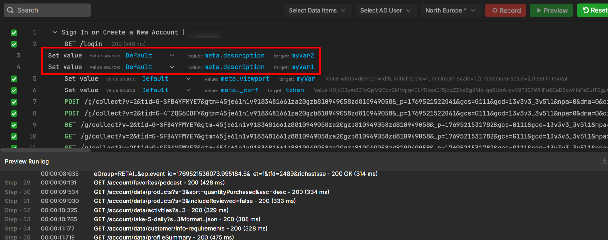Collapse the Sign In or Create step
608x240 pixels.
55,32
